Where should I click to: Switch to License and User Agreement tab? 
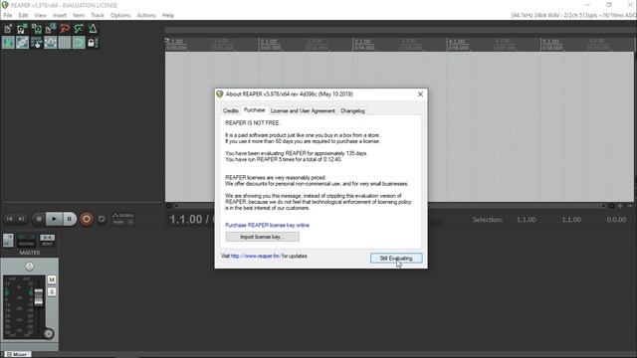[x=303, y=110]
